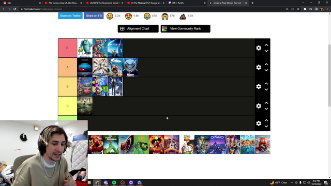Select the yellow-orange B tier label
The width and height of the screenshot is (331, 186).
[x=68, y=87]
